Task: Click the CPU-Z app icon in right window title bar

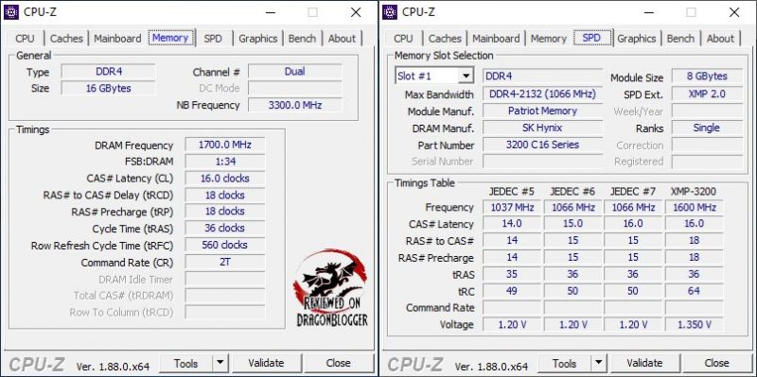Action: 390,12
